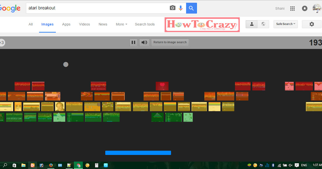The image size is (322, 169).
Task: Open the Videos tab
Action: [85, 24]
